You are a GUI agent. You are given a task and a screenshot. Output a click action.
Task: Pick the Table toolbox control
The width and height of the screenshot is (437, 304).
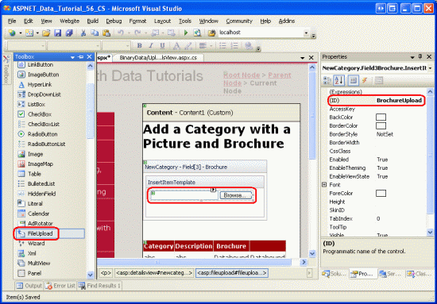click(x=34, y=174)
